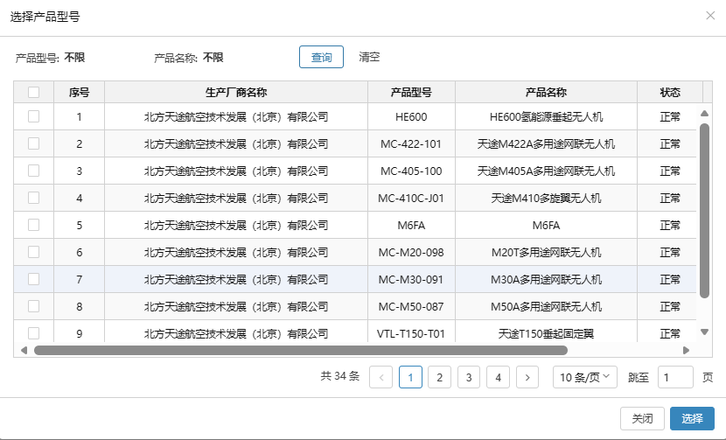Screen dimensions: 726x440
Task: Check the box for row 9 VTL-T150-T01
Action: (x=33, y=333)
